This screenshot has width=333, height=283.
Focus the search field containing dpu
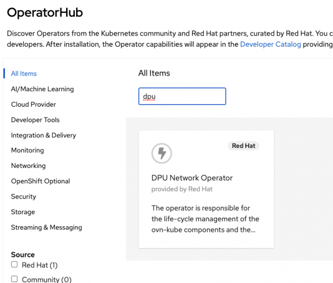182,96
